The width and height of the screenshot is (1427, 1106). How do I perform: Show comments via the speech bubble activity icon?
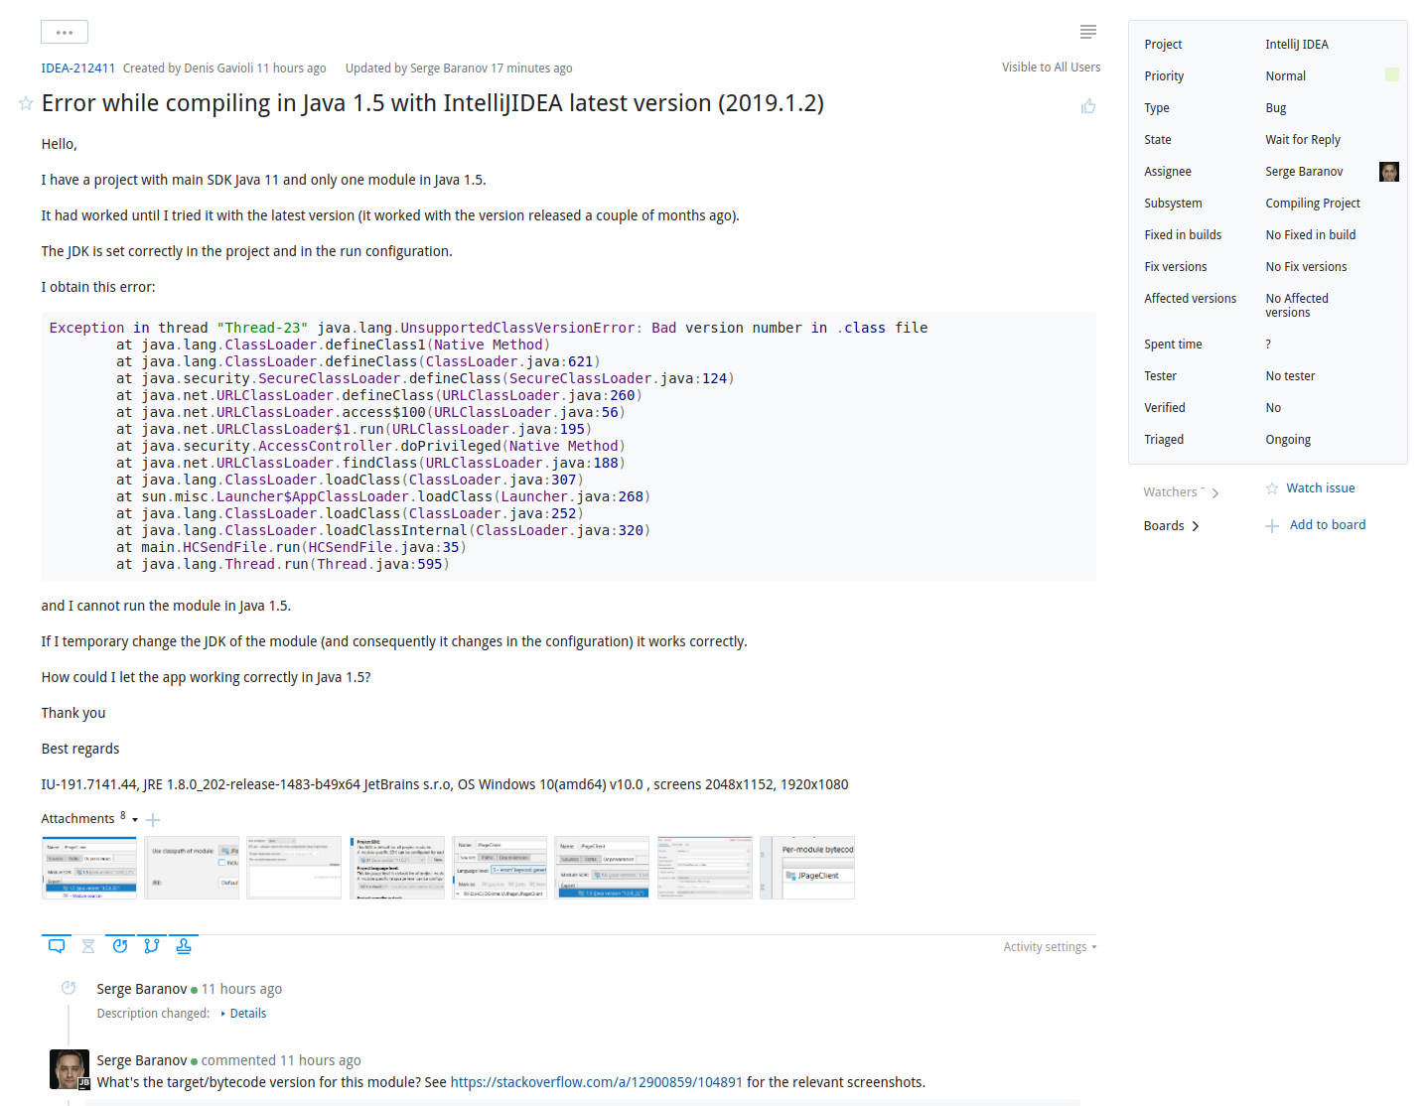[57, 946]
